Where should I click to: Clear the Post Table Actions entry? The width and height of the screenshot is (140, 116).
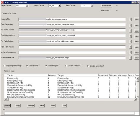(137, 47)
